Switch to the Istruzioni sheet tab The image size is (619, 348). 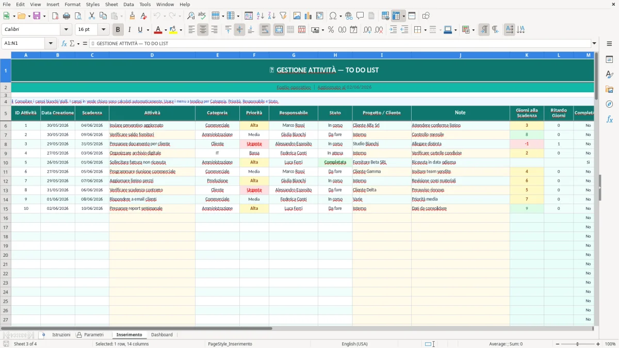pos(61,335)
